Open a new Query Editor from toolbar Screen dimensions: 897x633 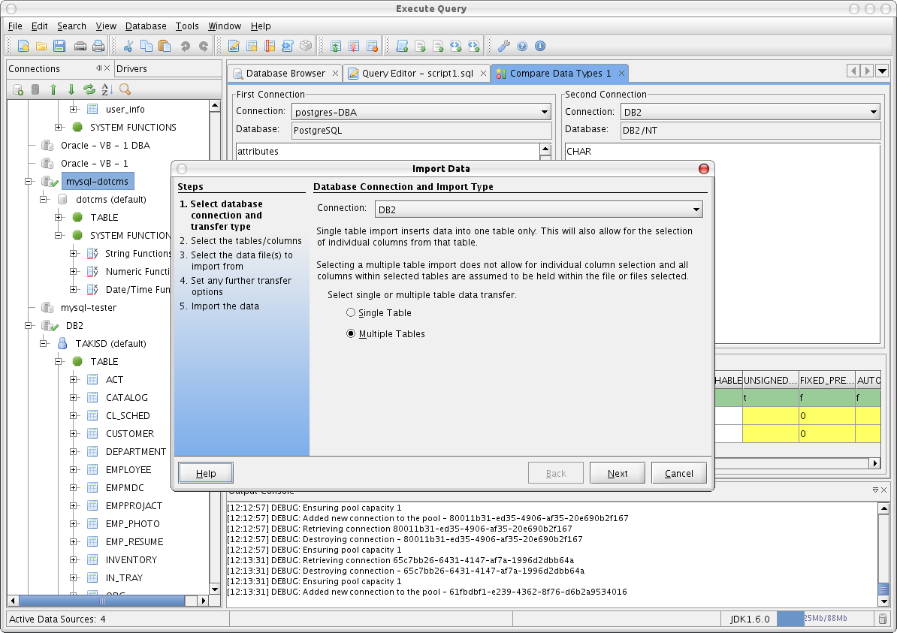pos(234,46)
